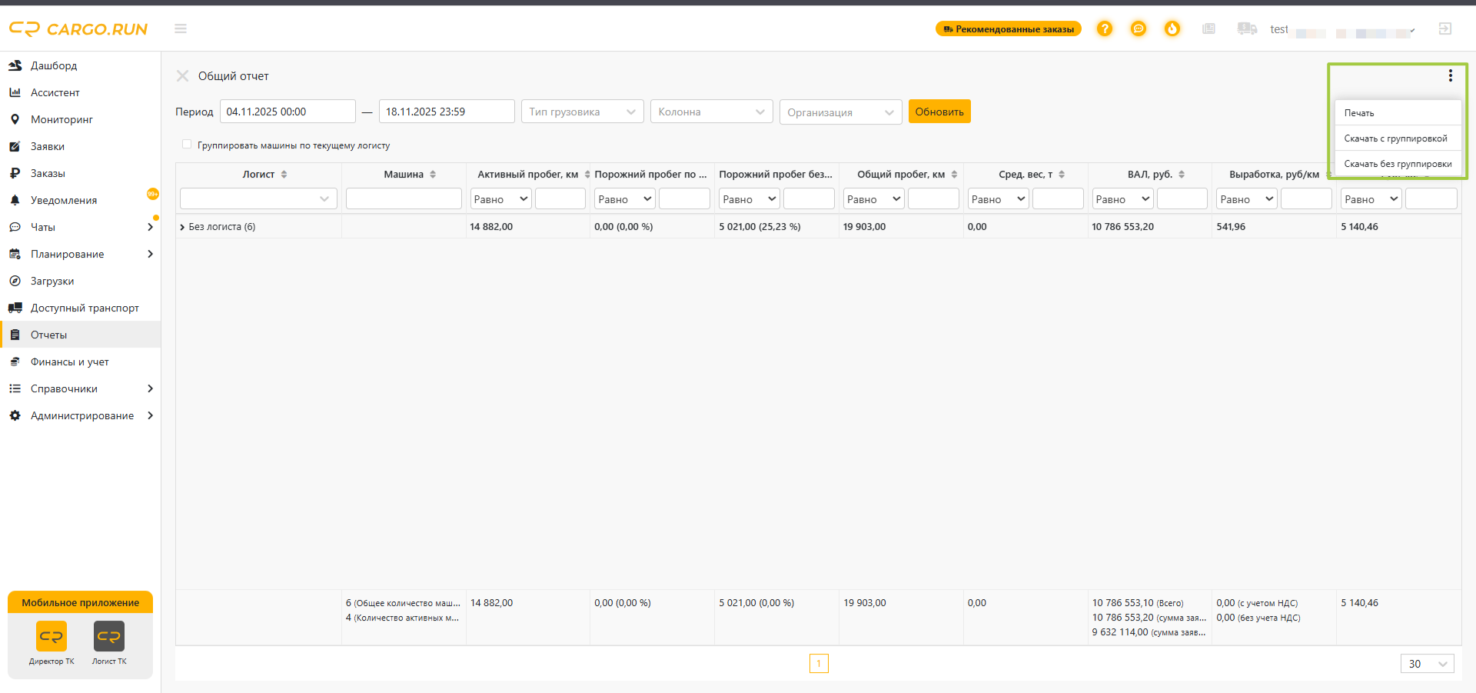Close the Общий отчет report

coord(182,75)
